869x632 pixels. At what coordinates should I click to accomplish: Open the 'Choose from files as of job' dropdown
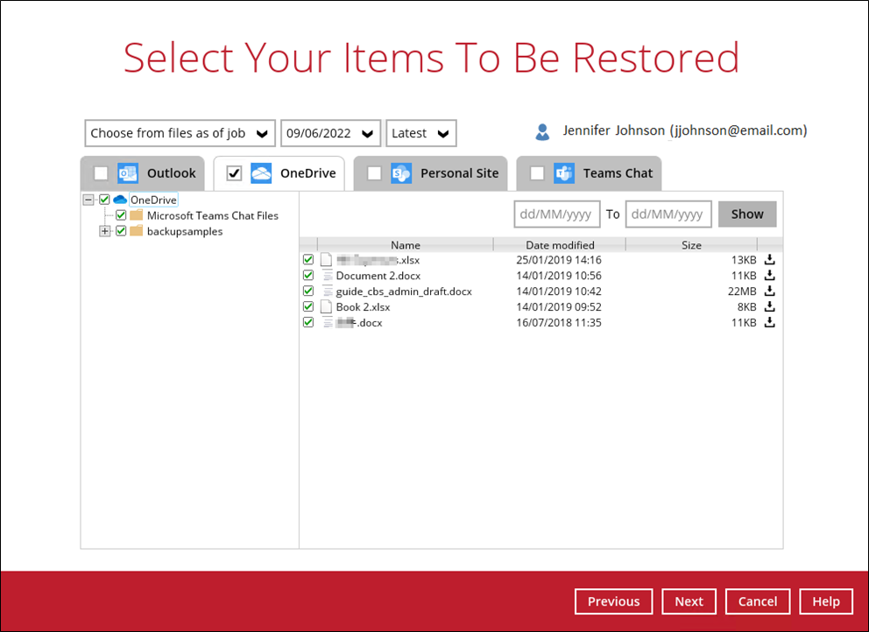click(180, 133)
